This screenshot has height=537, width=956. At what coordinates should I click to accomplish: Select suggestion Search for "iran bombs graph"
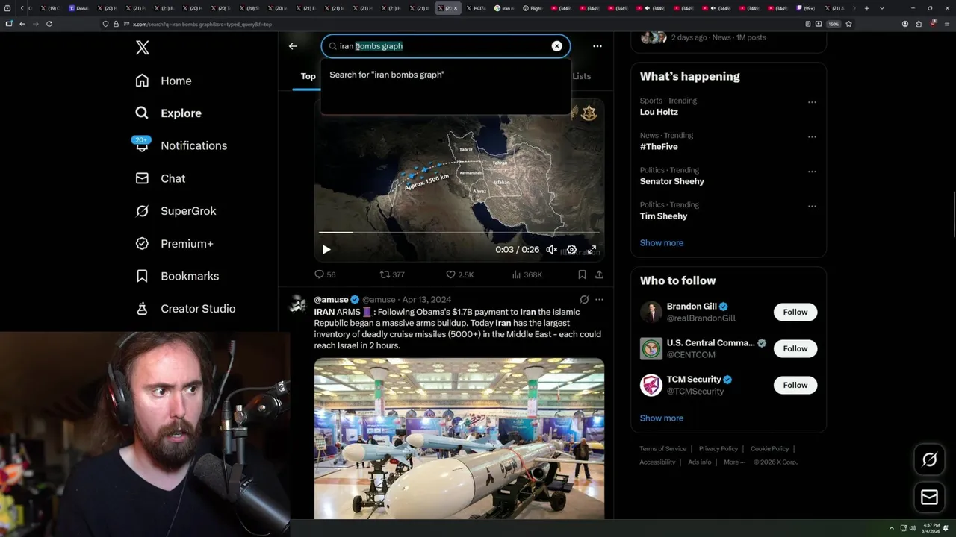click(446, 75)
